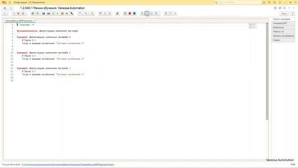Viewport: 298px width, 168px height.
Task: Click the blue square stop icon
Action: pos(135,14)
